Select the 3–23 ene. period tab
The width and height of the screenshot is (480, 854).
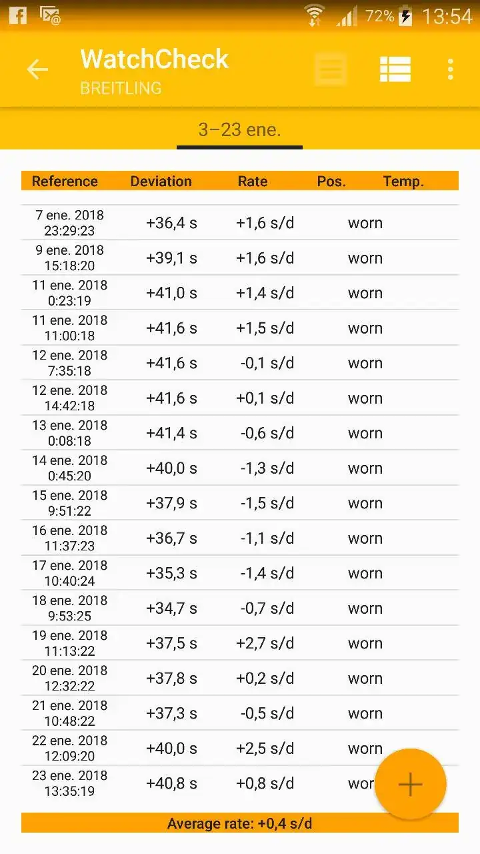pos(240,129)
